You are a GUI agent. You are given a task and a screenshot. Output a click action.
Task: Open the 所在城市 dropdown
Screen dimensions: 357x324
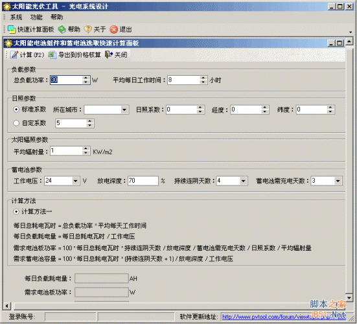pos(124,110)
